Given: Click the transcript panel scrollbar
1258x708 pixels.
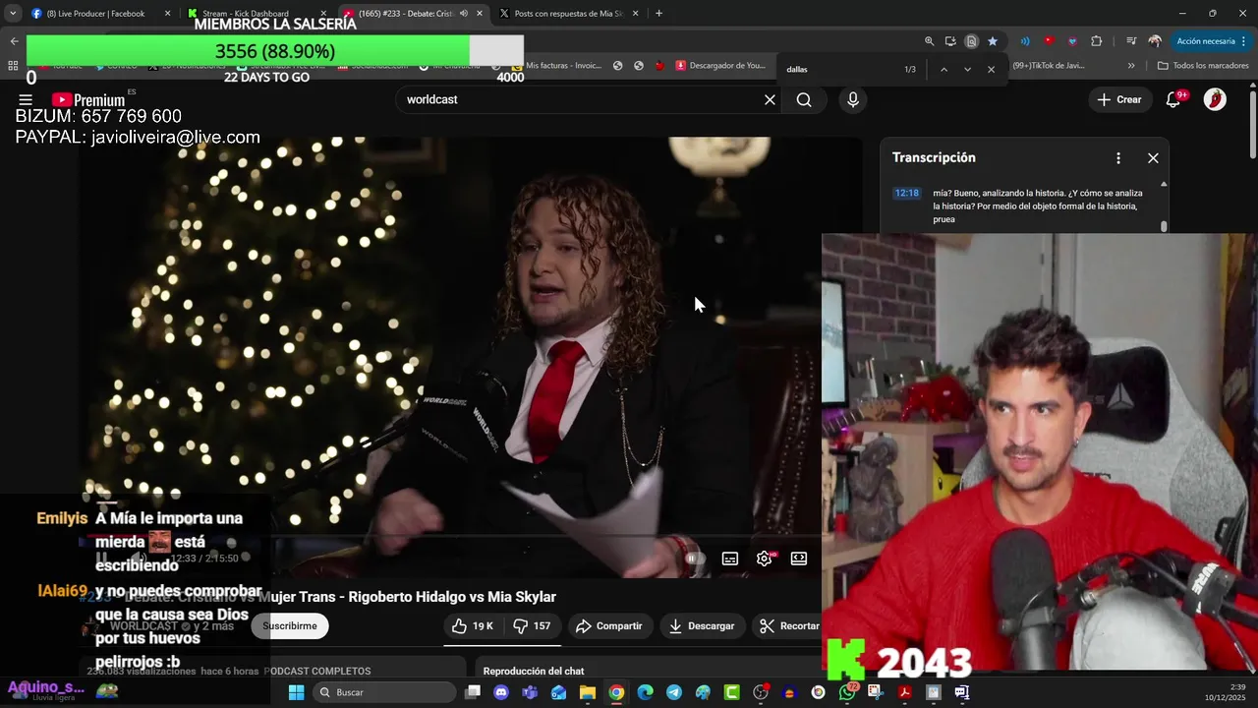Looking at the screenshot, I should coord(1164,225).
